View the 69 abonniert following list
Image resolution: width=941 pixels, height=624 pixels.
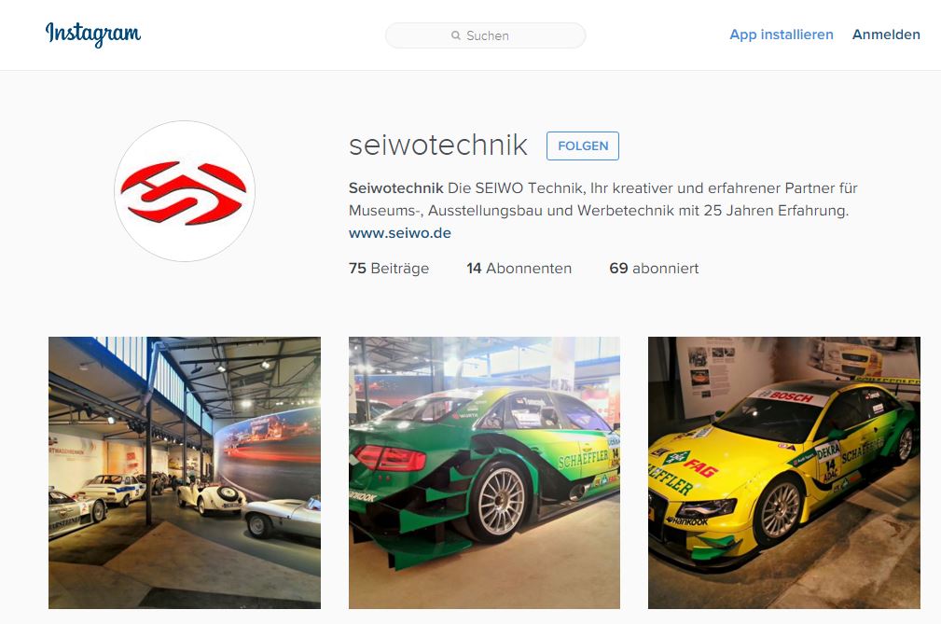[x=654, y=269]
